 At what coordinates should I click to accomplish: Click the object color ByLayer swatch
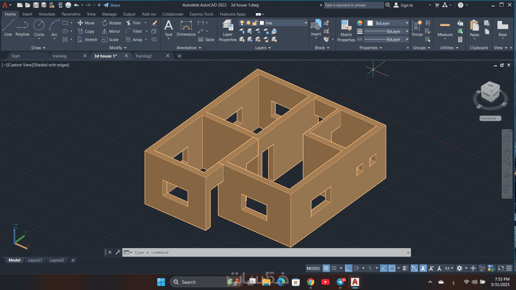tap(370, 23)
